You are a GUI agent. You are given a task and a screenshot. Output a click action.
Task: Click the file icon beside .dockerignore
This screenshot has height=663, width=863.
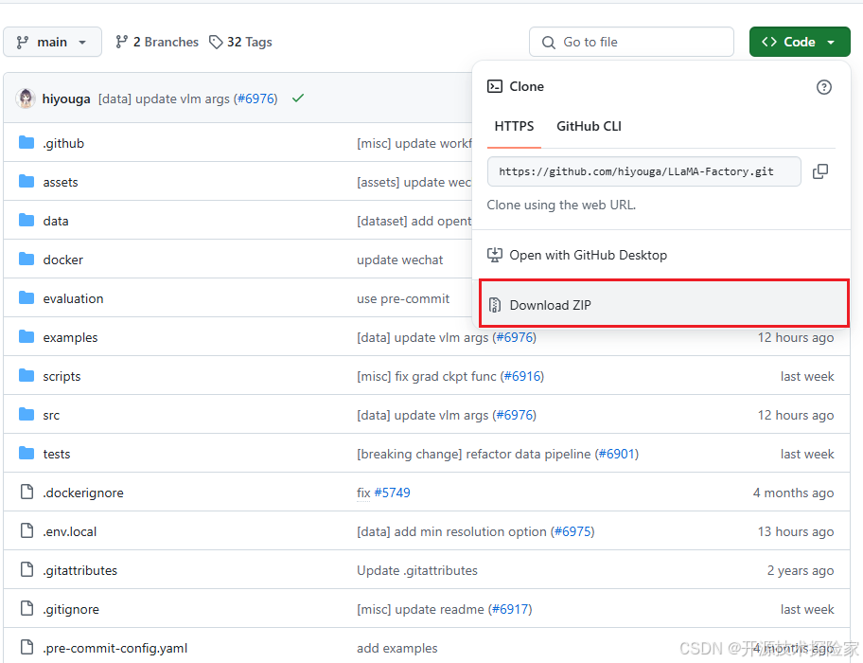(26, 492)
